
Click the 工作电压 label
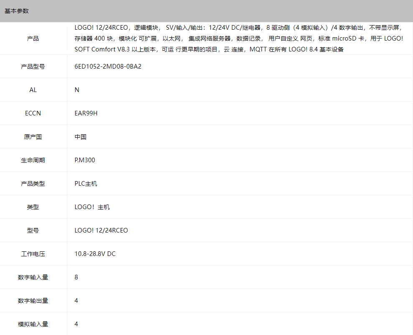coord(33,254)
